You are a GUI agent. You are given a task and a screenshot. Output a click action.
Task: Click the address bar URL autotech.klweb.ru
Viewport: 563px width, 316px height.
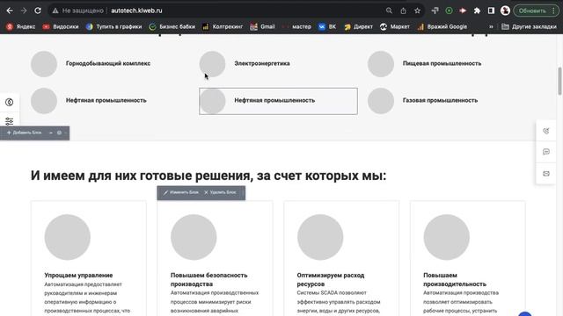[136, 11]
